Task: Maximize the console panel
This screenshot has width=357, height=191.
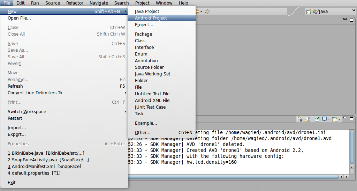Action: point(351,118)
